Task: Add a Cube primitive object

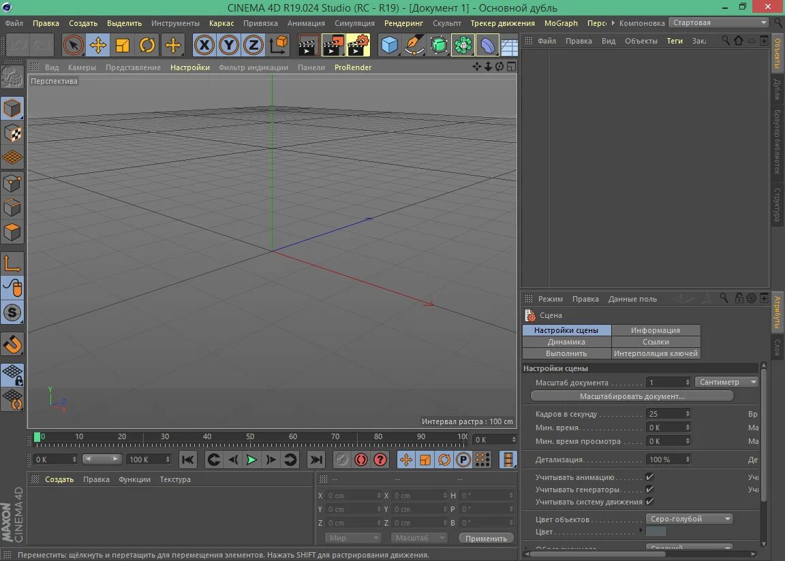Action: coord(390,46)
